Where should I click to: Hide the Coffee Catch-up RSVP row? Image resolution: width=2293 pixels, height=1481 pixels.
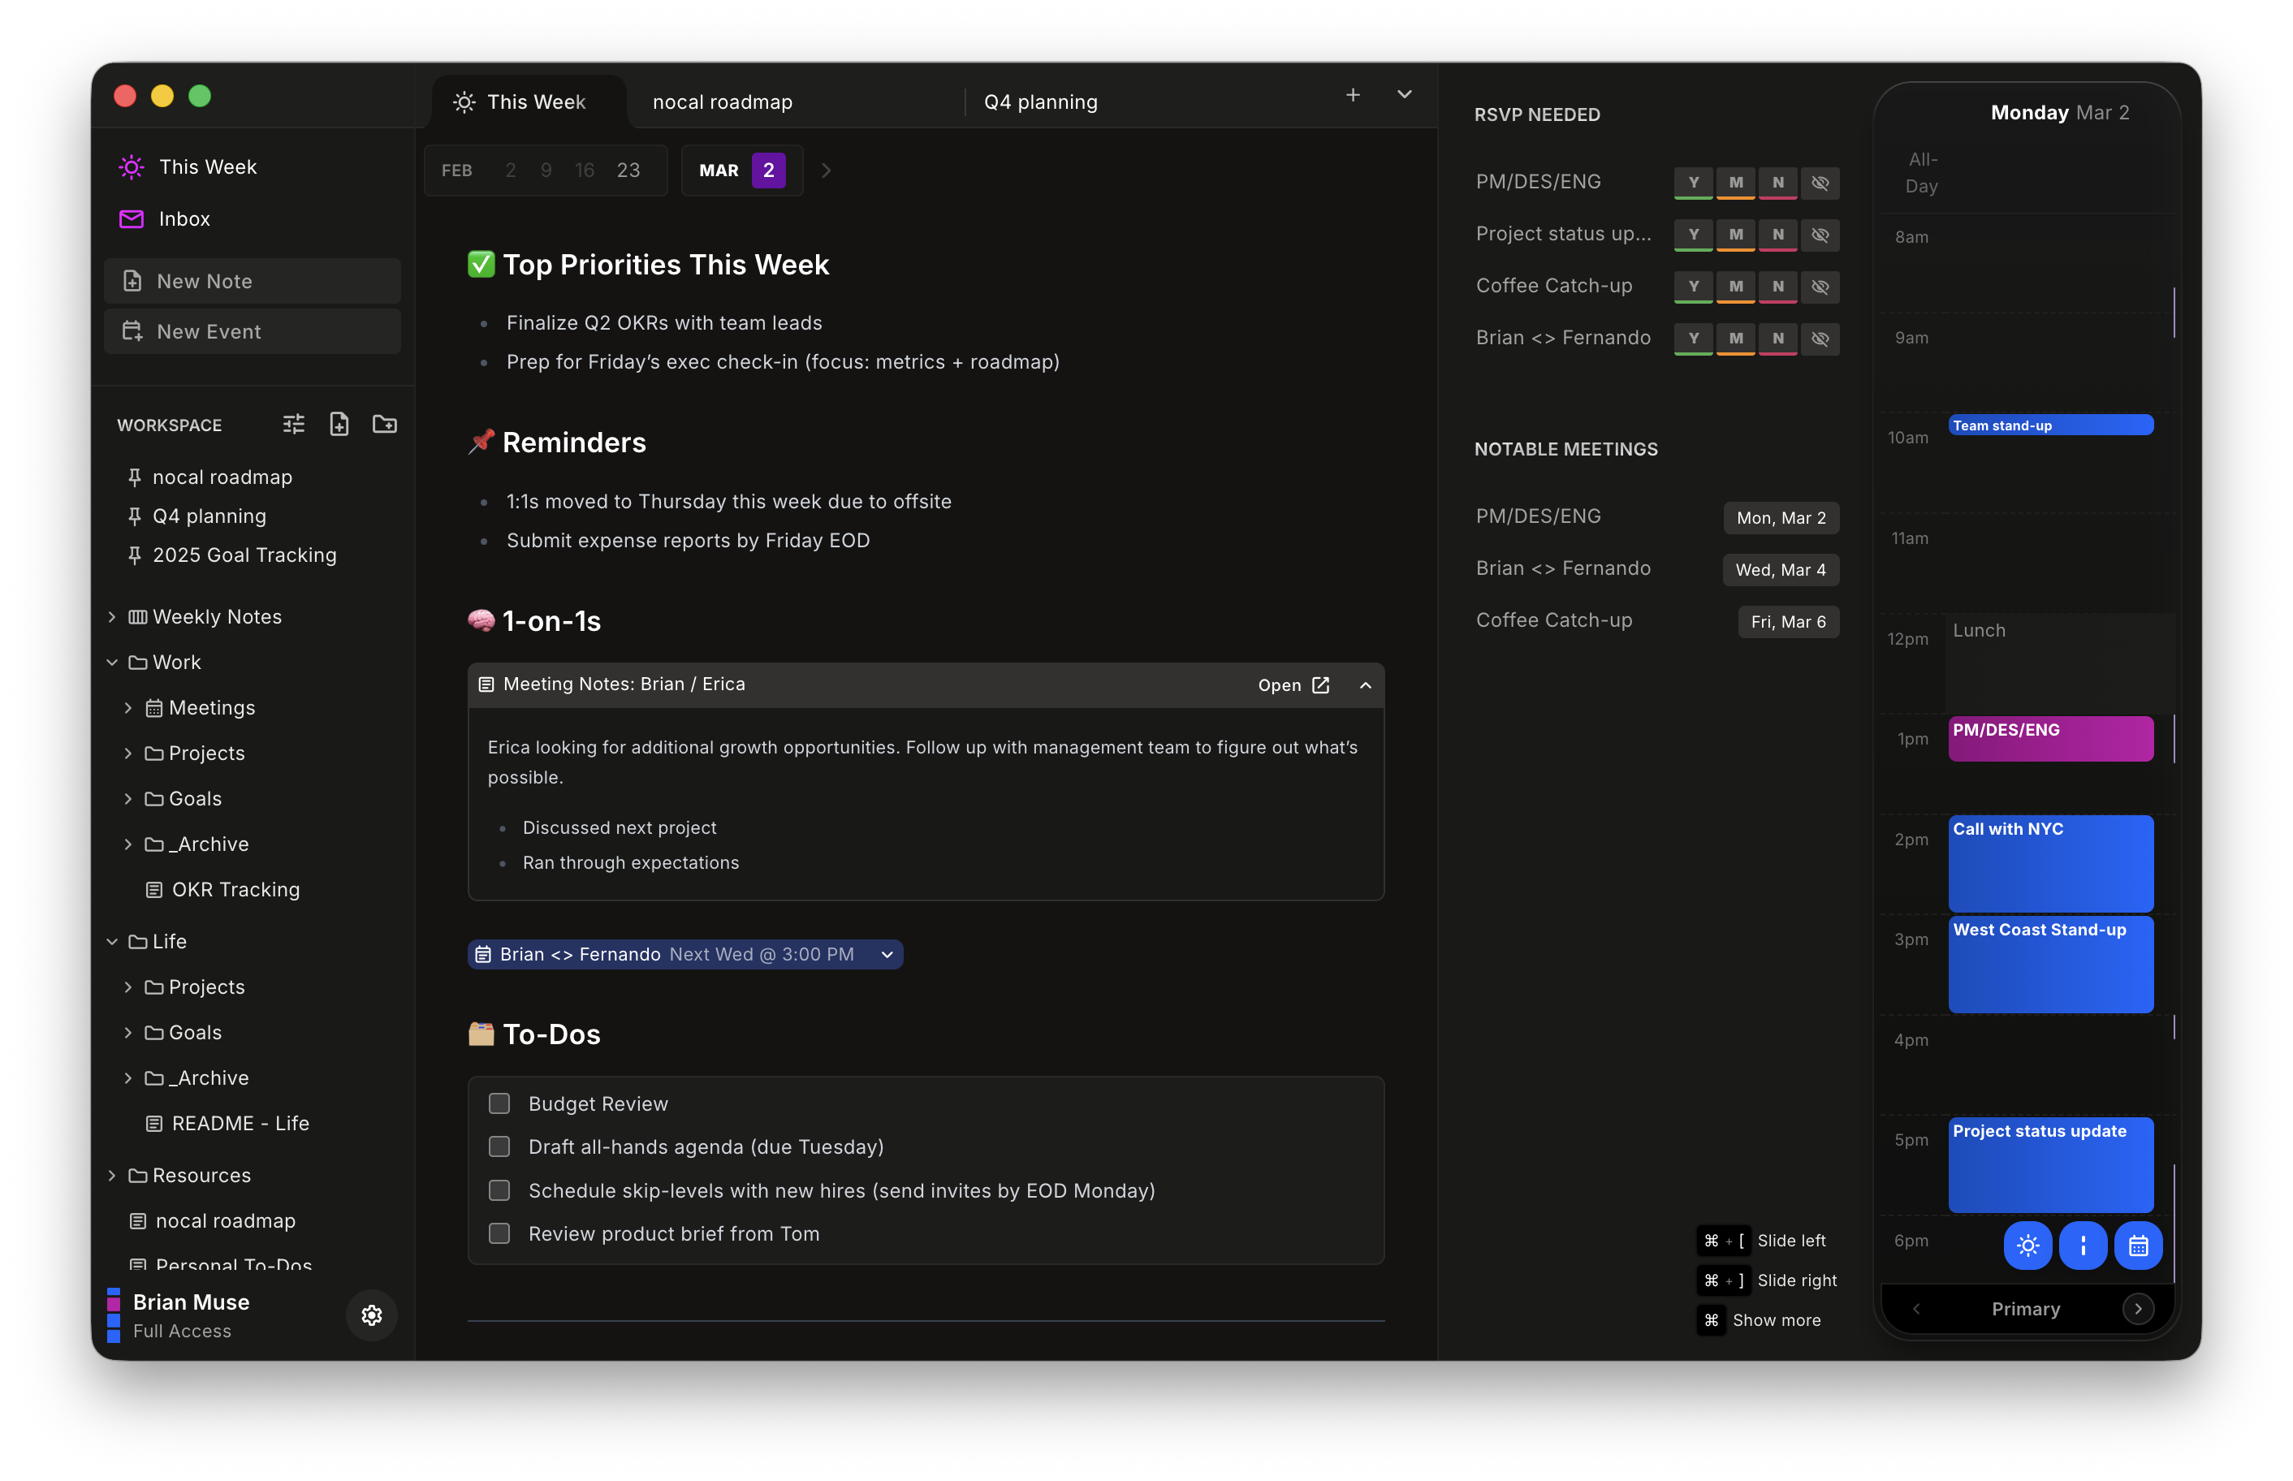coord(1820,287)
